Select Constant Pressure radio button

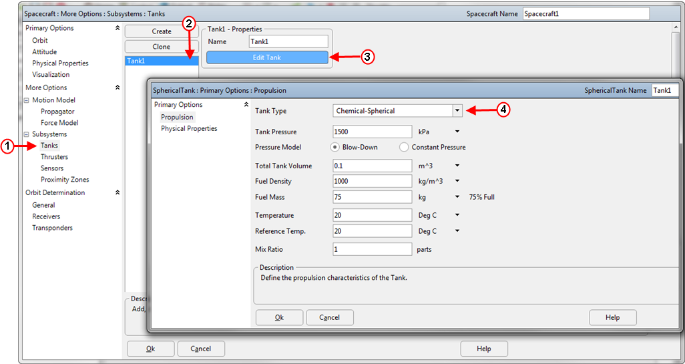404,147
